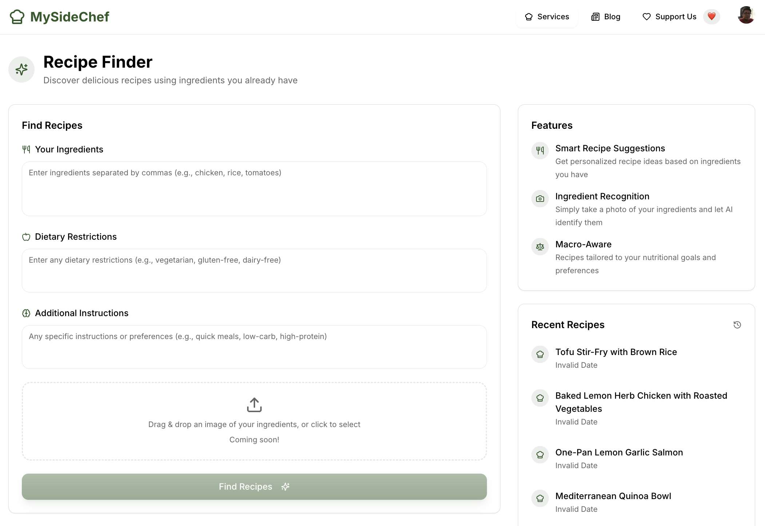The width and height of the screenshot is (765, 526).
Task: Click the Ingredient Recognition camera icon
Action: click(x=540, y=199)
